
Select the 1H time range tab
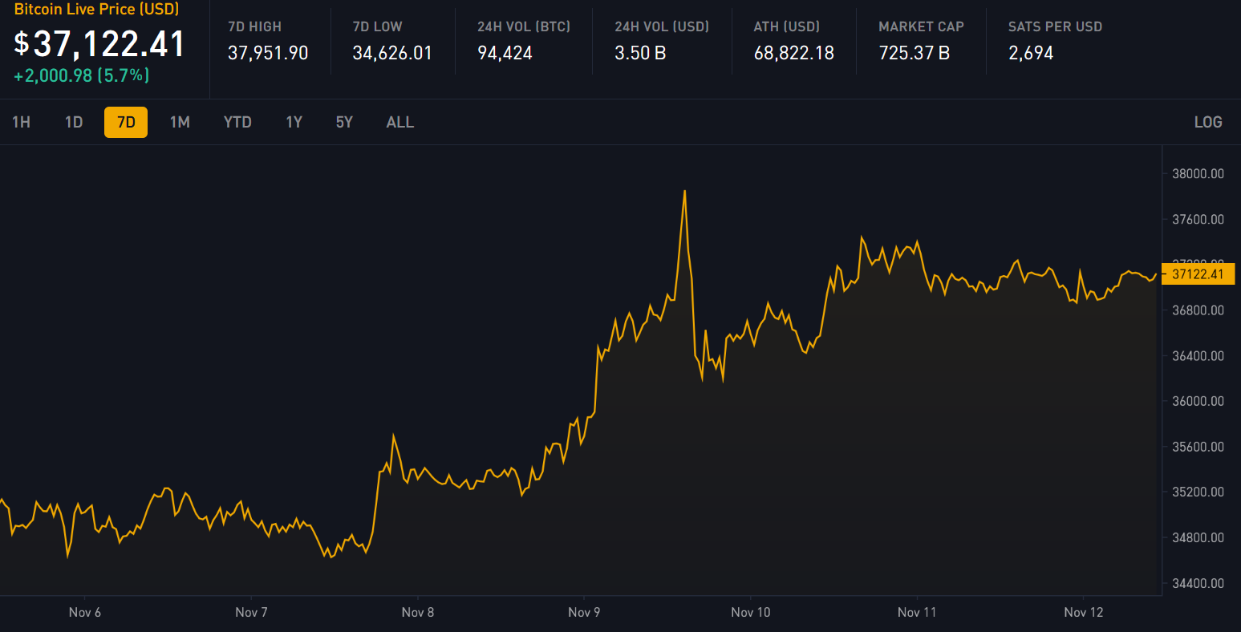coord(22,122)
